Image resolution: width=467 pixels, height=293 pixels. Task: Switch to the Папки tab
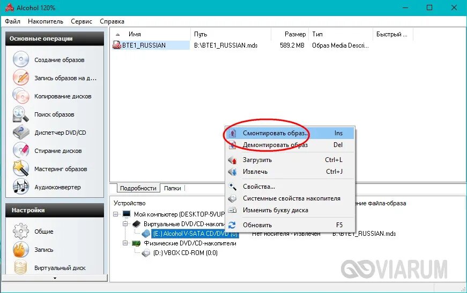pos(173,188)
